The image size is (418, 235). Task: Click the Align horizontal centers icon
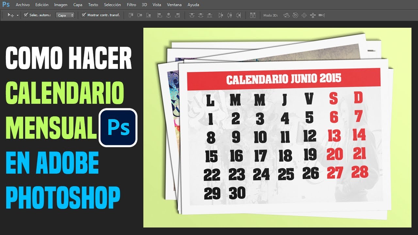tap(169, 15)
